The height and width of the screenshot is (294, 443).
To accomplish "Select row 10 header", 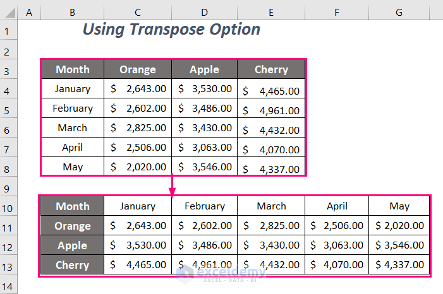I will tap(9, 206).
